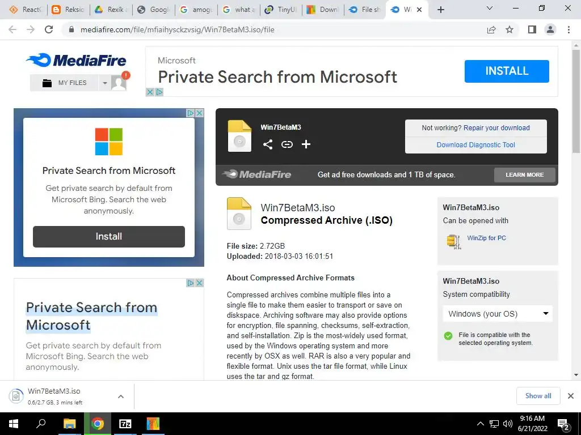The width and height of the screenshot is (581, 435).
Task: Click AdChoices icon on top banner ad
Action: tap(159, 92)
